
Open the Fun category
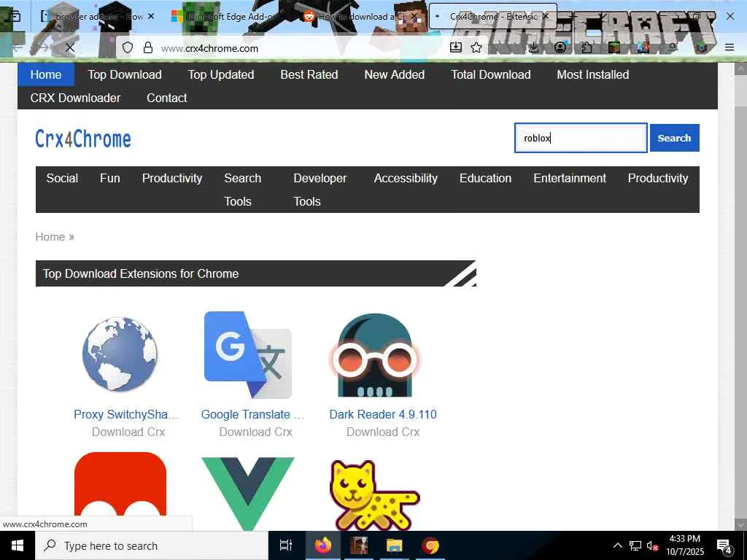coord(109,178)
